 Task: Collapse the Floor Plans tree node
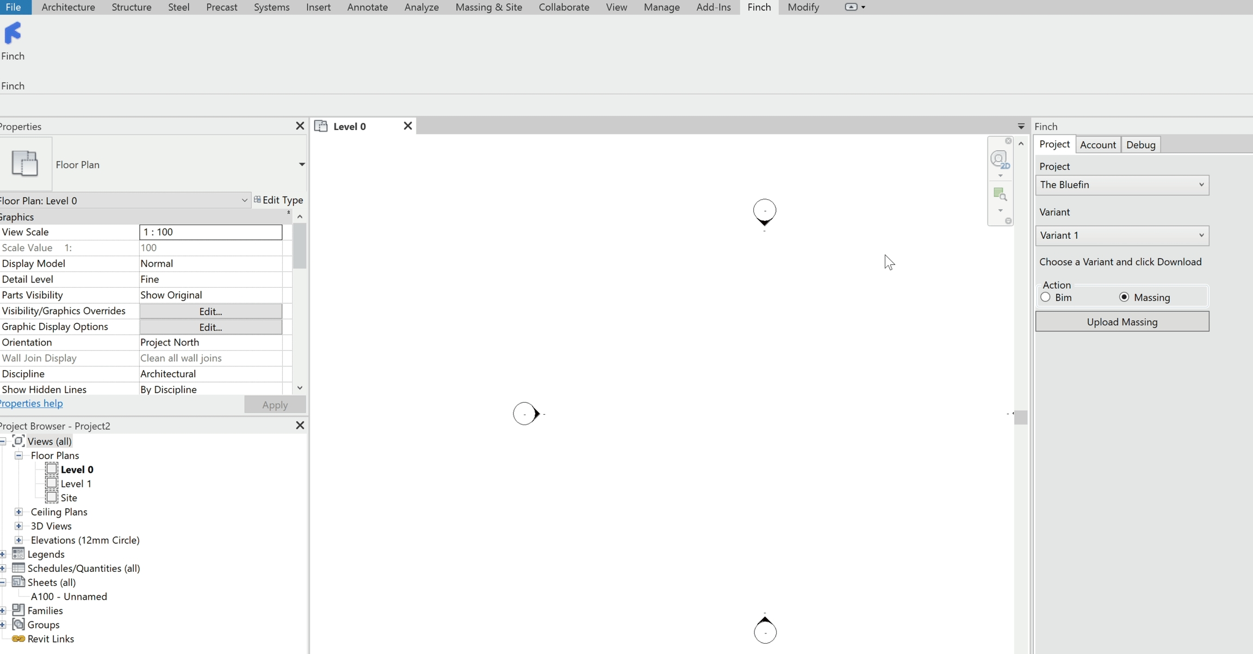pyautogui.click(x=18, y=455)
